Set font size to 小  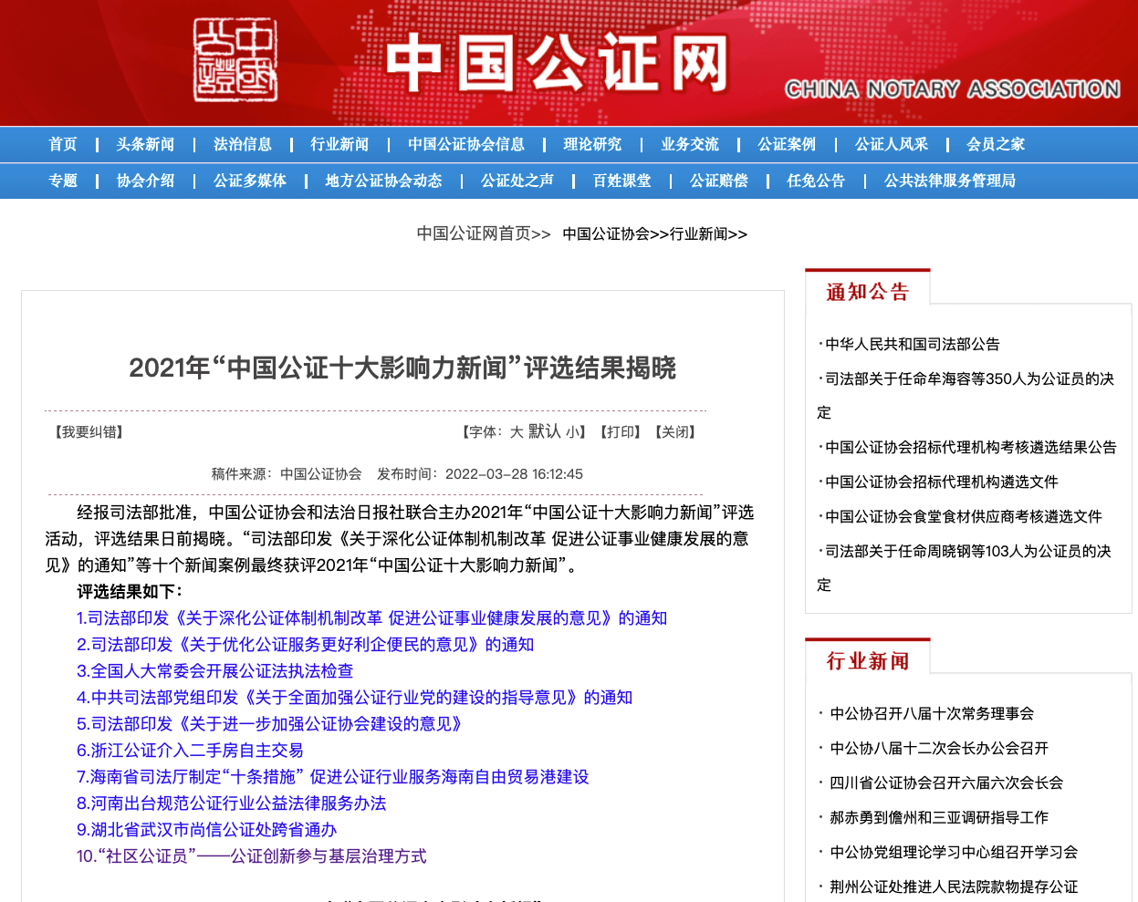(572, 432)
